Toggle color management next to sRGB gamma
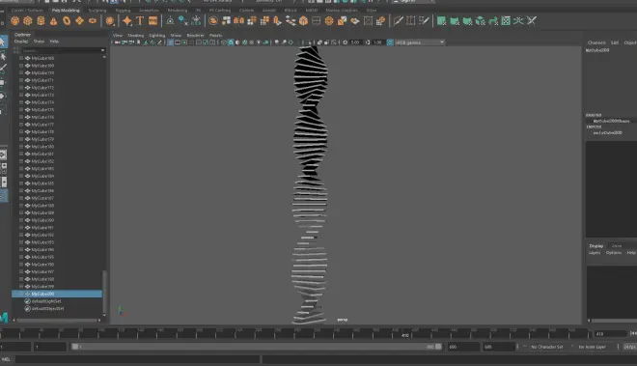 coord(390,42)
